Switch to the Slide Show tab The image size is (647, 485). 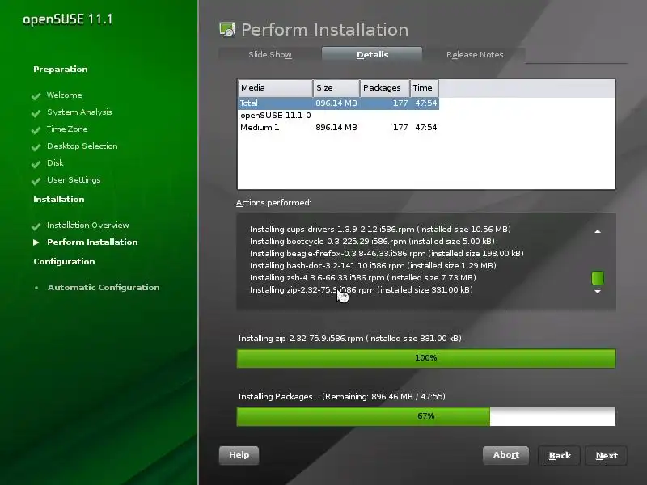click(270, 54)
